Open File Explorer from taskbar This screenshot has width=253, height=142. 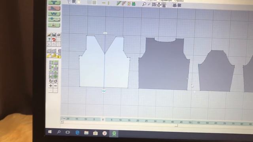tap(86, 133)
